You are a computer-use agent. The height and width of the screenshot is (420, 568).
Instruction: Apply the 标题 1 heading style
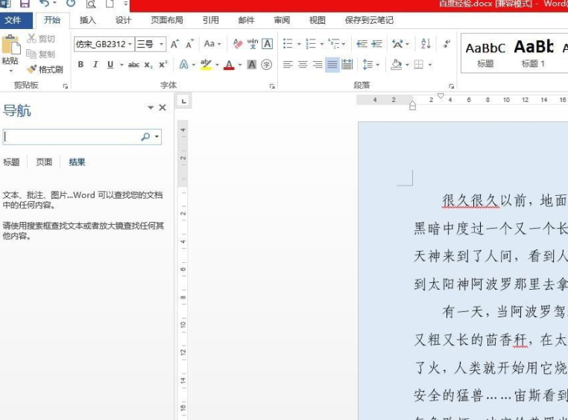[x=533, y=53]
